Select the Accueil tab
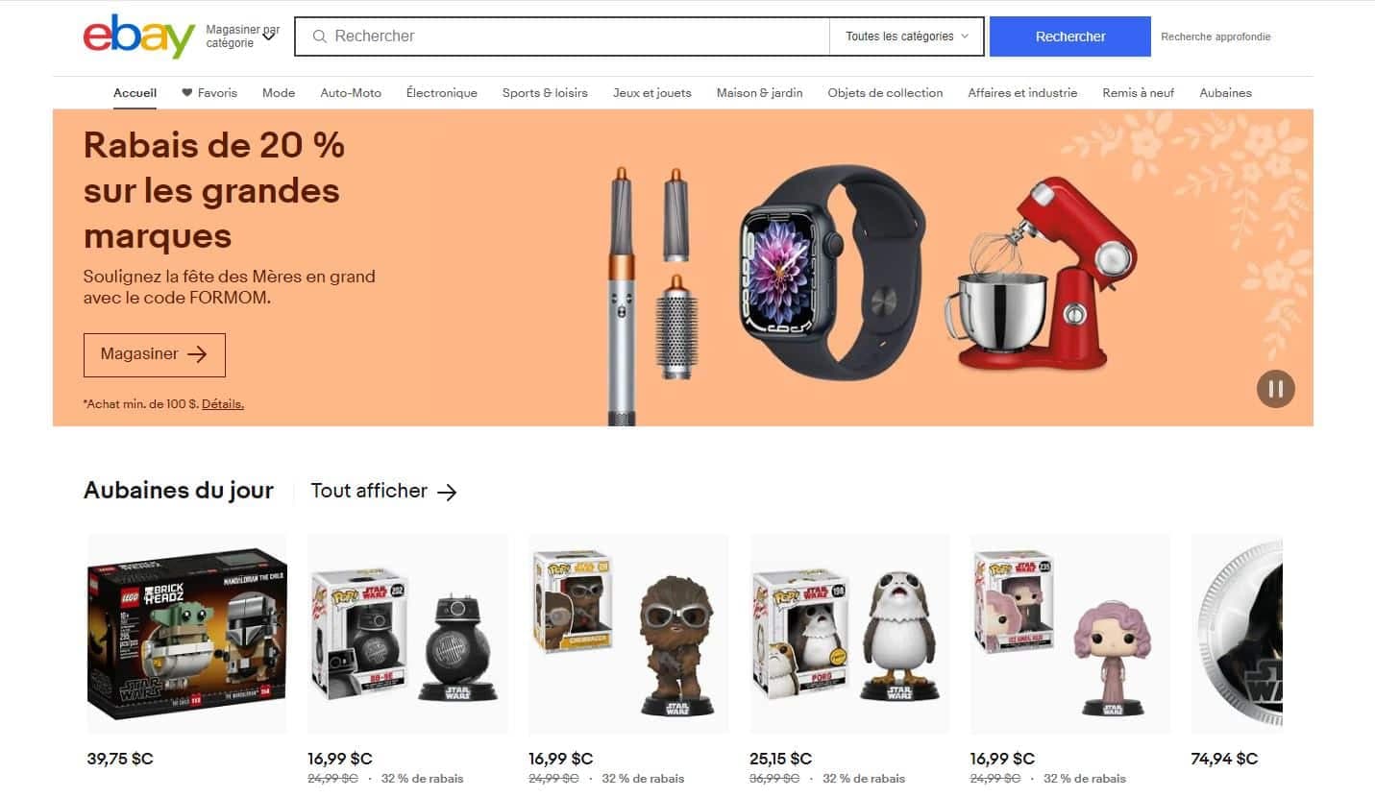The image size is (1375, 797). pos(135,93)
